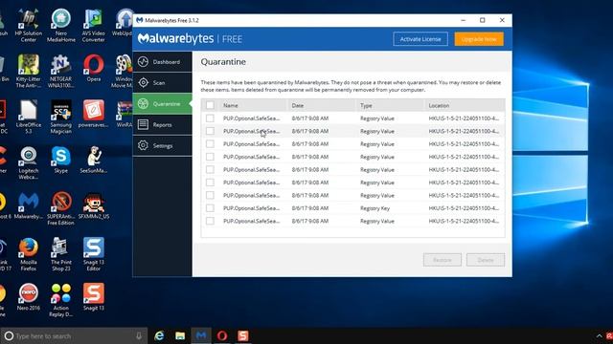Open Snagit from taskbar
The height and width of the screenshot is (344, 613).
(242, 335)
